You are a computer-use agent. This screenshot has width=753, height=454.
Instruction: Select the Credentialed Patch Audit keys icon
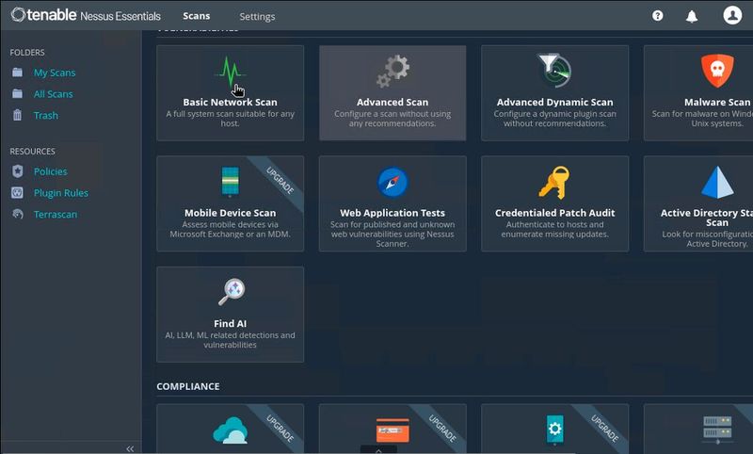554,182
